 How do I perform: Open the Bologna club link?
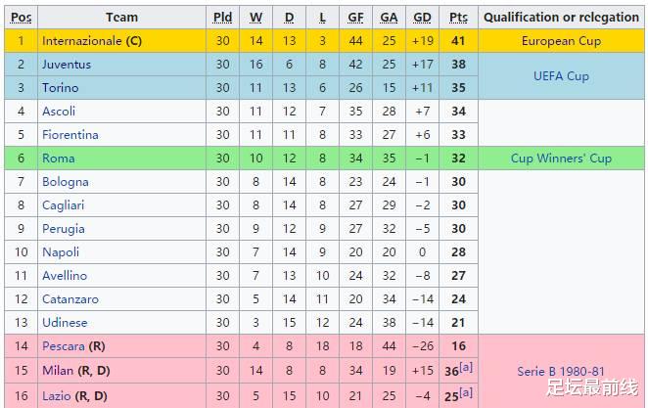pyautogui.click(x=66, y=182)
